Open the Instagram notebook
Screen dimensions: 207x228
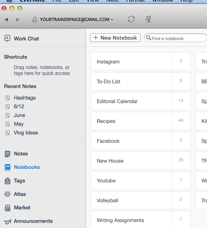tap(141, 61)
